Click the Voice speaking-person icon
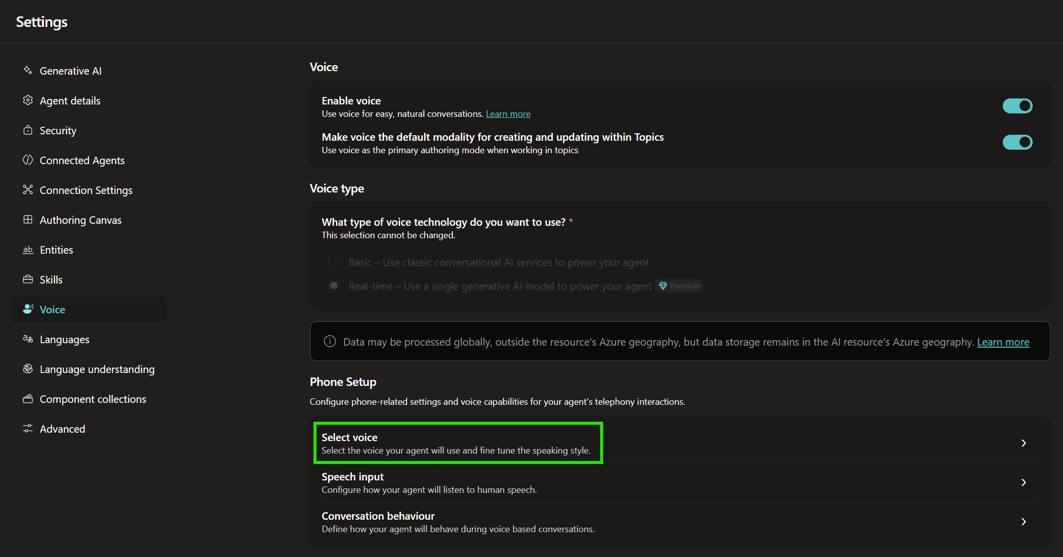The width and height of the screenshot is (1063, 557). click(x=28, y=309)
